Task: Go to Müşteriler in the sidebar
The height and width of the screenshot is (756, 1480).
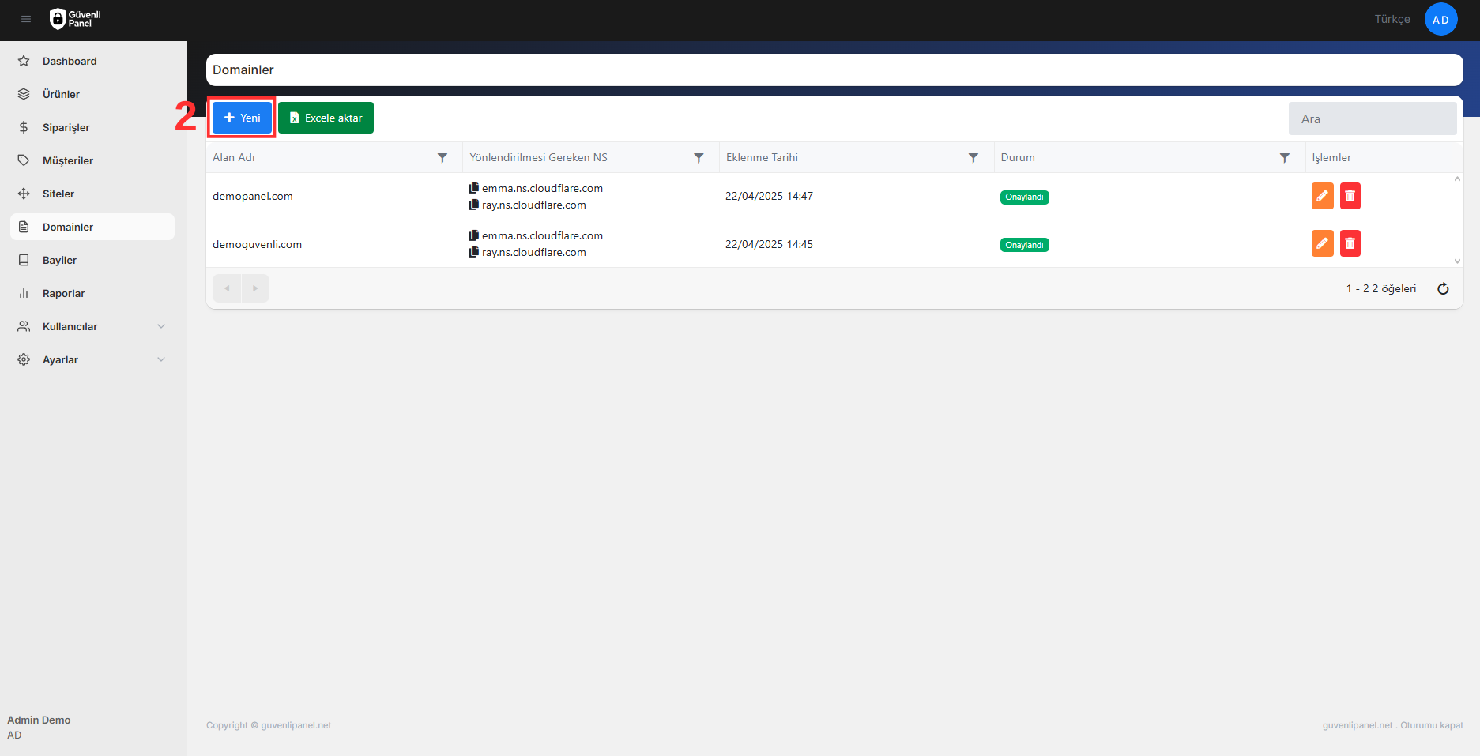Action: (68, 160)
